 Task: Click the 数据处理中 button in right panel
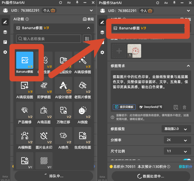(x=151, y=176)
